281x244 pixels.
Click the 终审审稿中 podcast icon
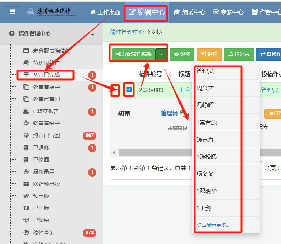pyautogui.click(x=26, y=123)
